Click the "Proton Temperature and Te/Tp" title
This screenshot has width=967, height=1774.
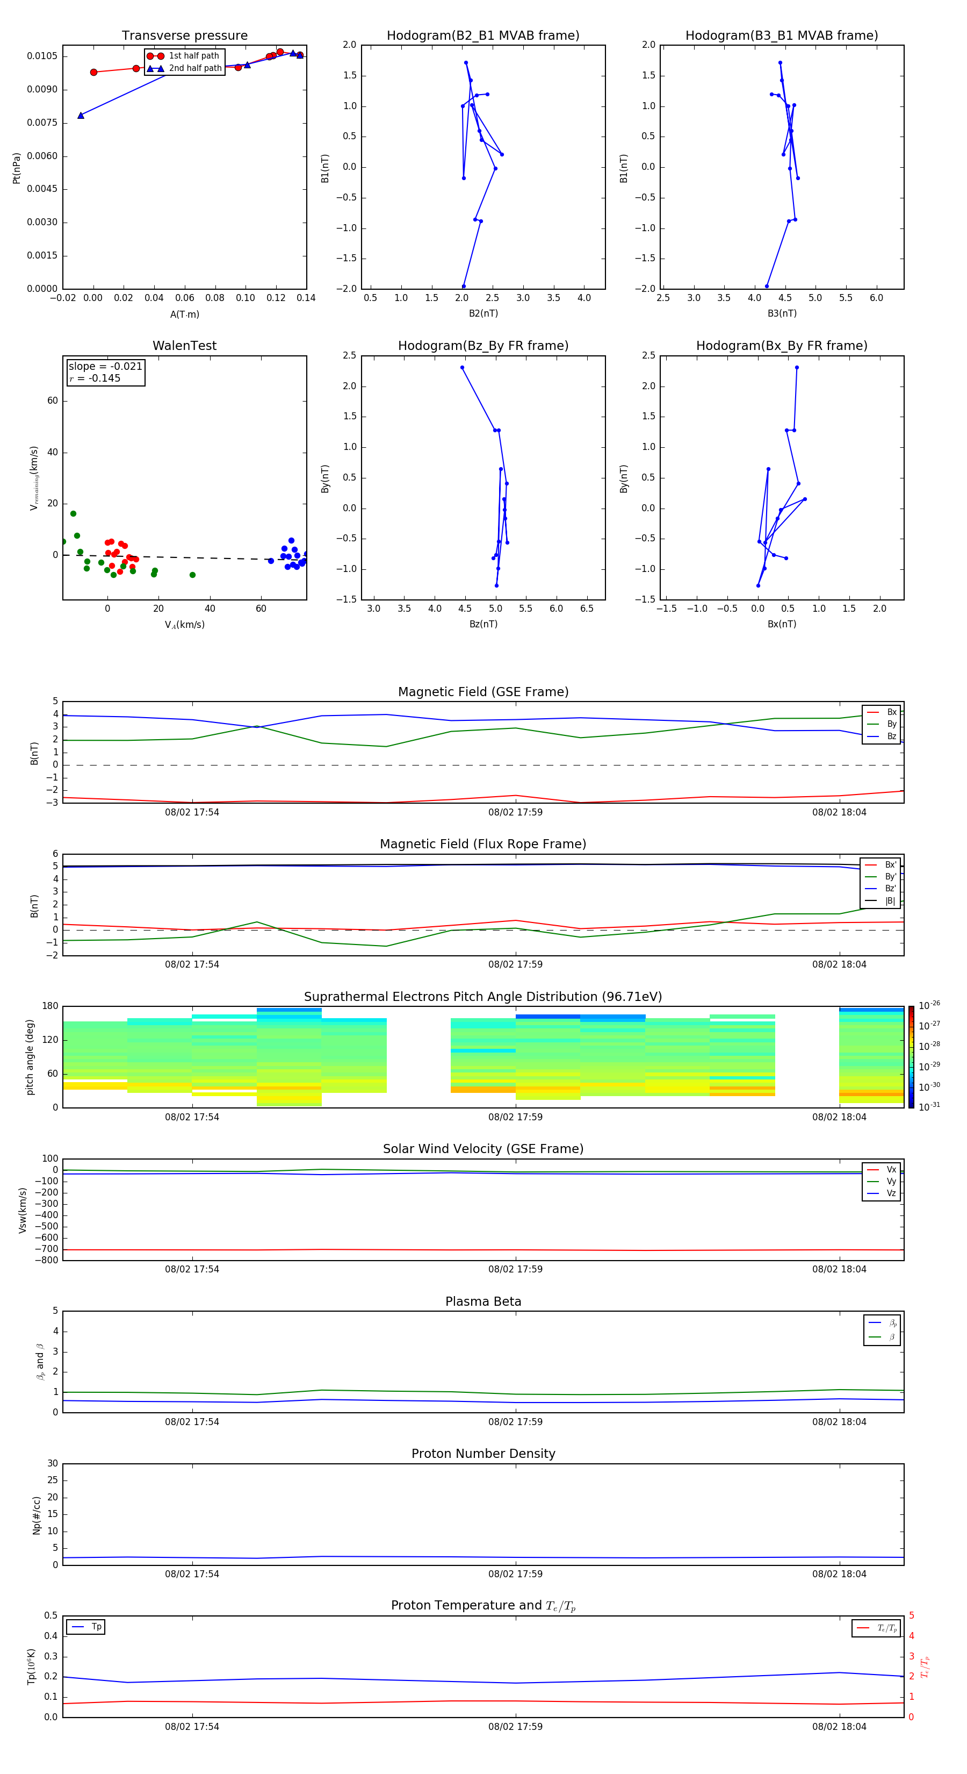tap(483, 1606)
